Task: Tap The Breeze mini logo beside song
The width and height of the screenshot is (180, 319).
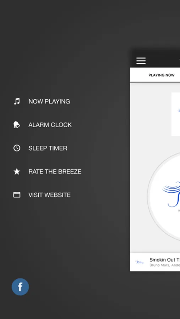Action: pyautogui.click(x=140, y=262)
